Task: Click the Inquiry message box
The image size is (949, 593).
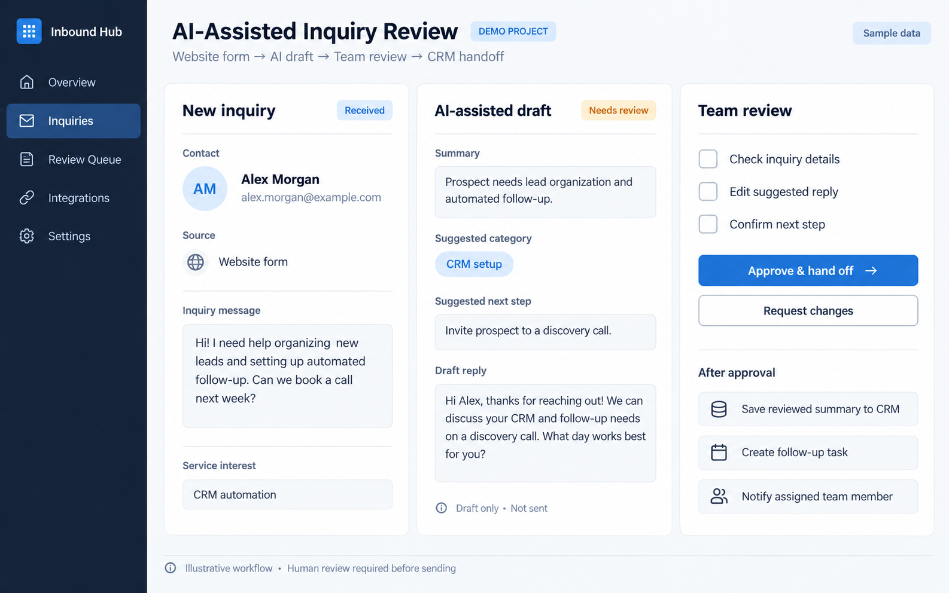Action: (287, 376)
